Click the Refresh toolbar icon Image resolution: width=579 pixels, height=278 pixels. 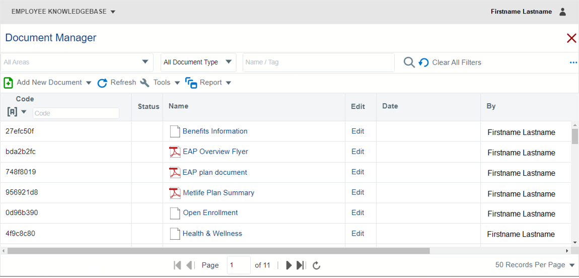102,83
